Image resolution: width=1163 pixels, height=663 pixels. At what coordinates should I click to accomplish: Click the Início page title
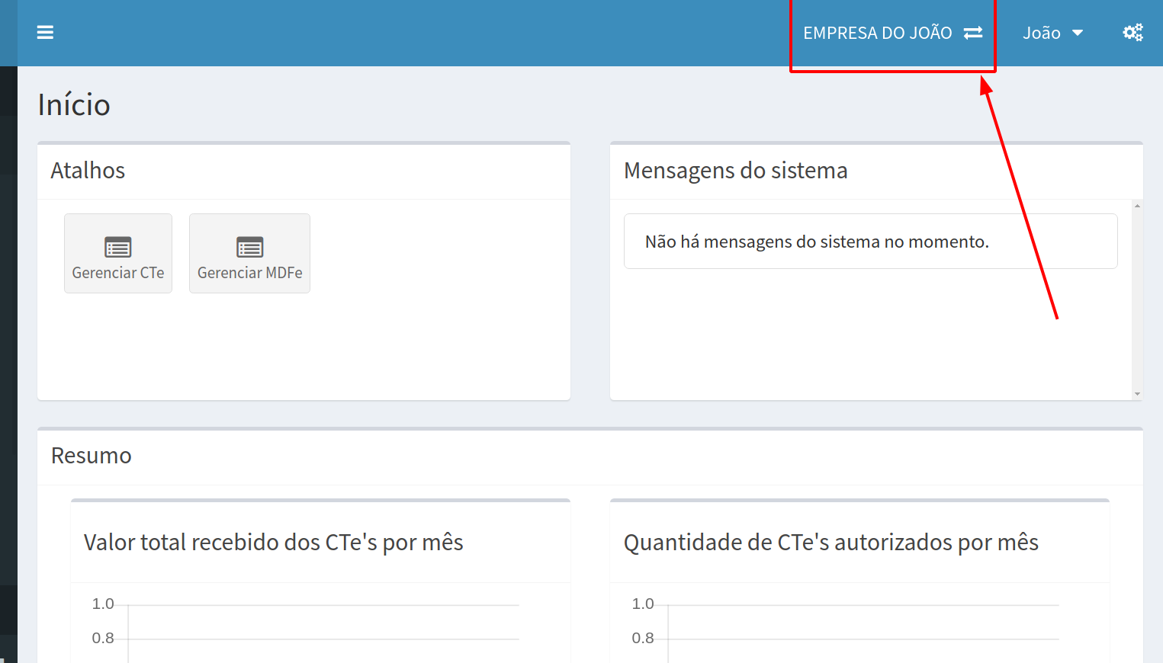pos(74,105)
